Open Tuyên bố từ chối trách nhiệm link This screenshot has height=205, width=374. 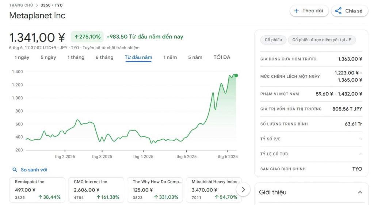[111, 48]
